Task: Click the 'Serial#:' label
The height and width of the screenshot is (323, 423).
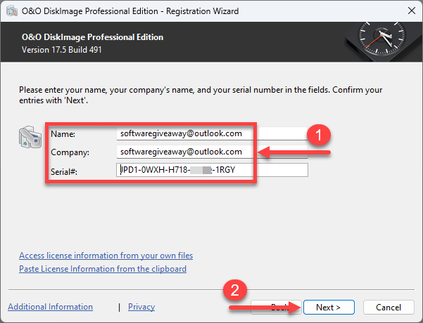Action: [65, 170]
